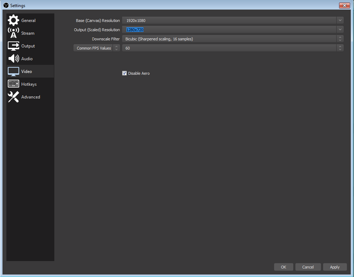
Task: Close the Settings window
Action: tap(344, 5)
